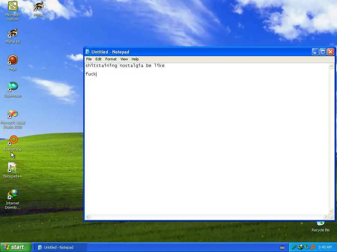This screenshot has height=252, width=337.
Task: Click the Notepad window resize grip
Action: coord(331,217)
